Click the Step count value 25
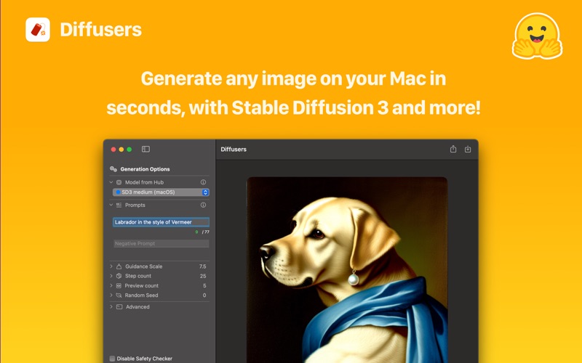The height and width of the screenshot is (363, 582). [x=203, y=276]
